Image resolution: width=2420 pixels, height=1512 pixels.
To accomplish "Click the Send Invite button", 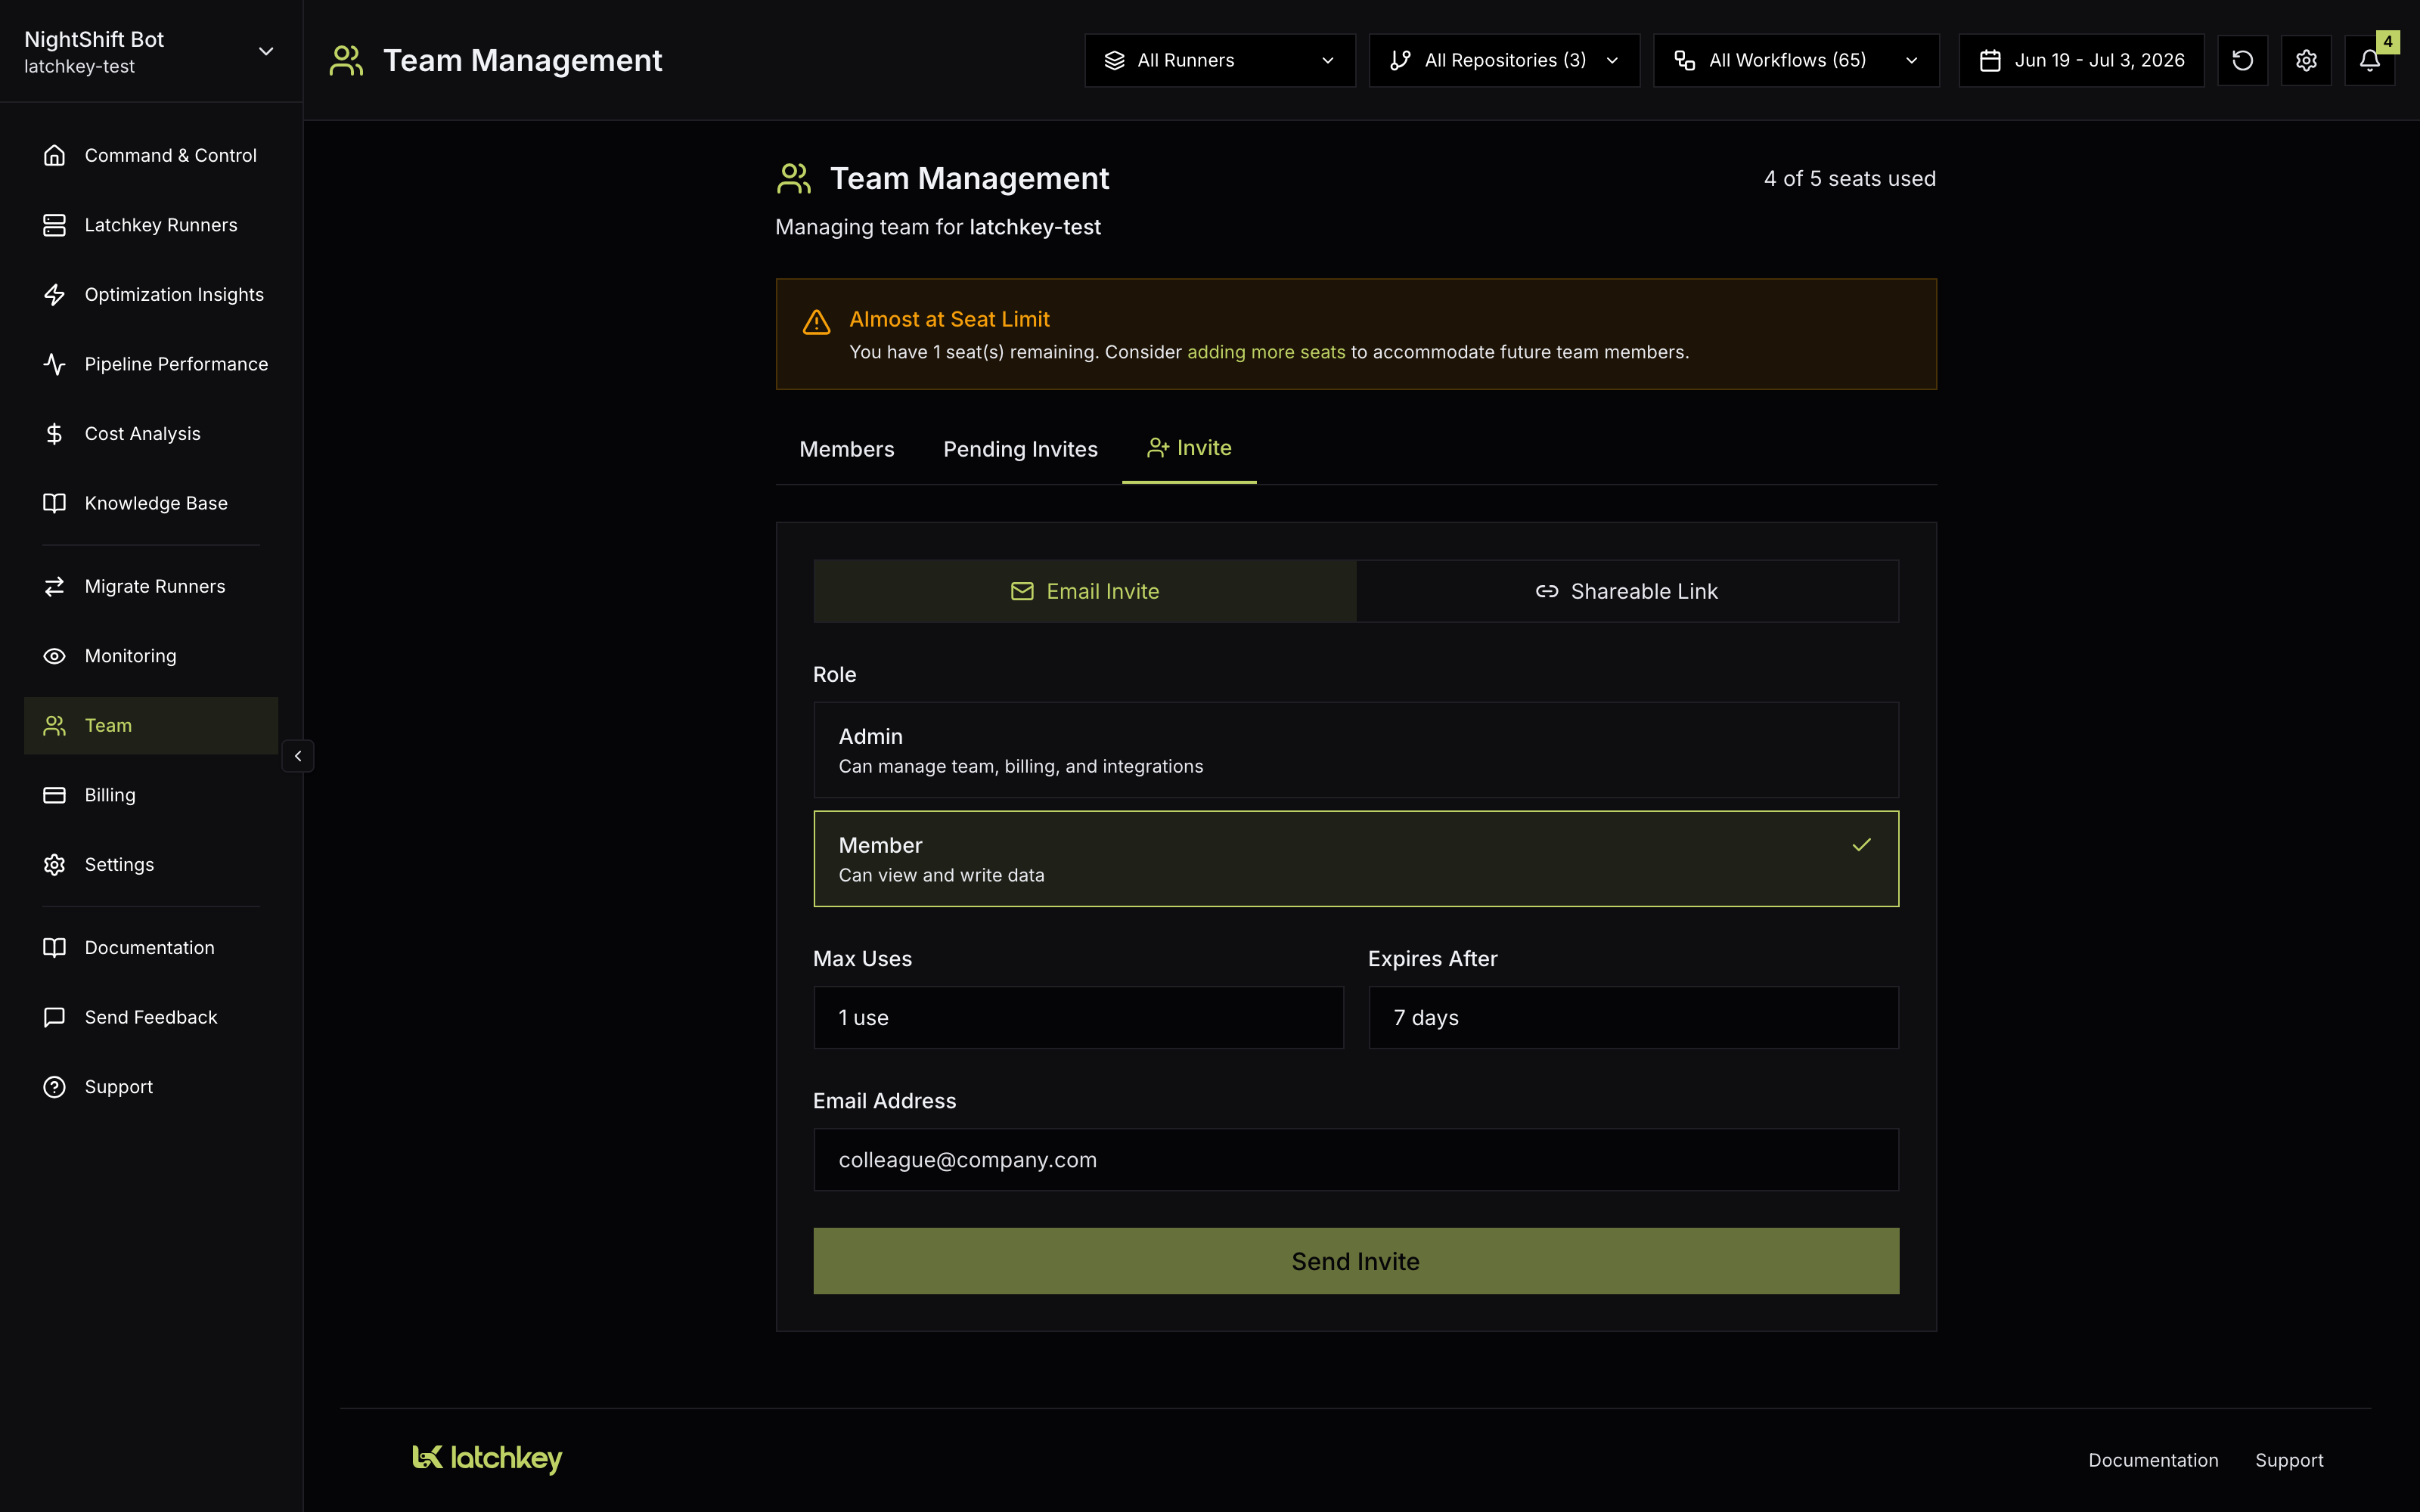I will 1356,1261.
